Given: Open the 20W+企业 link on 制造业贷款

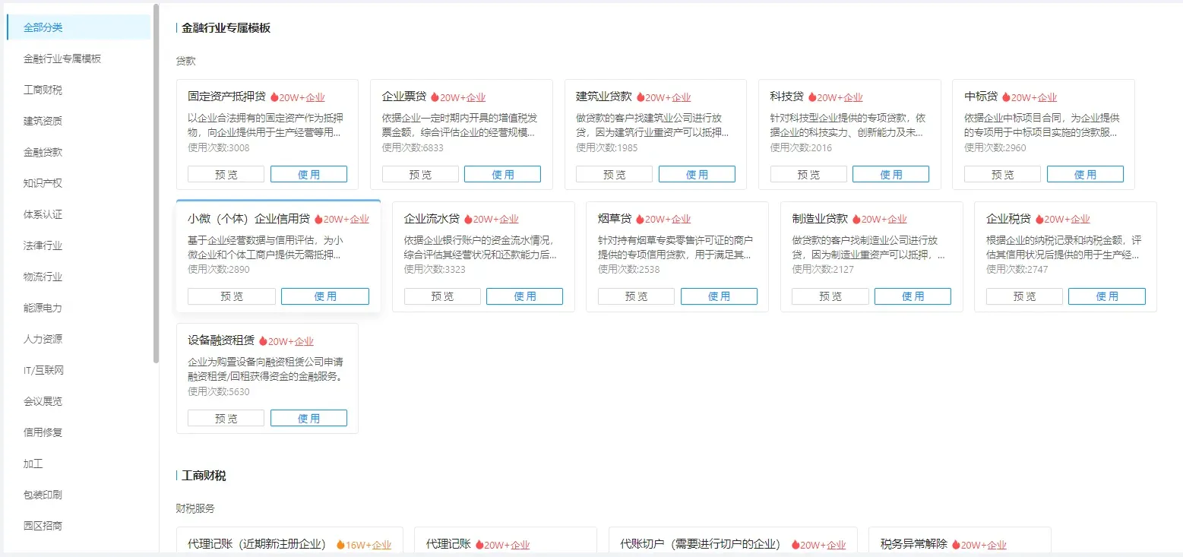Looking at the screenshot, I should point(884,220).
